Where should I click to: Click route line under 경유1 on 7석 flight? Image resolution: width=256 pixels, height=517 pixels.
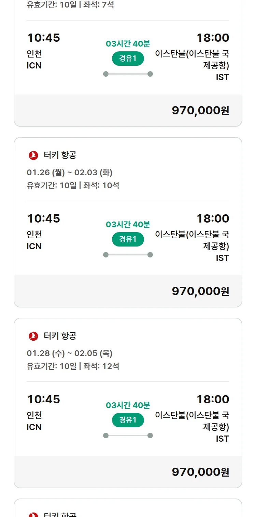128,74
